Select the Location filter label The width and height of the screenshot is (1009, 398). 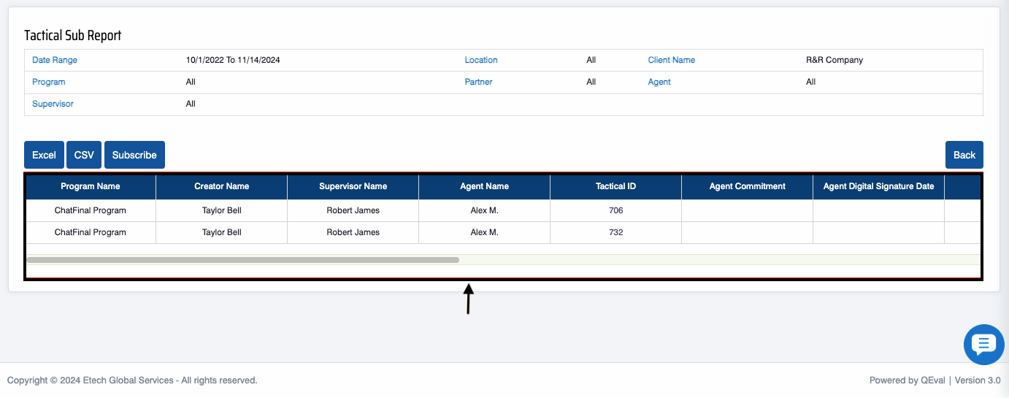pos(481,60)
